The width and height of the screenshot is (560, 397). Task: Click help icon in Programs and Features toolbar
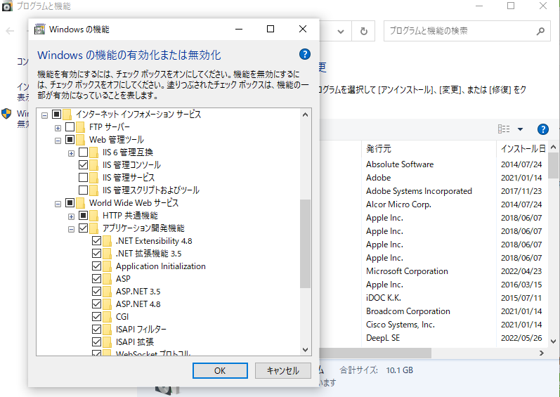pyautogui.click(x=542, y=129)
